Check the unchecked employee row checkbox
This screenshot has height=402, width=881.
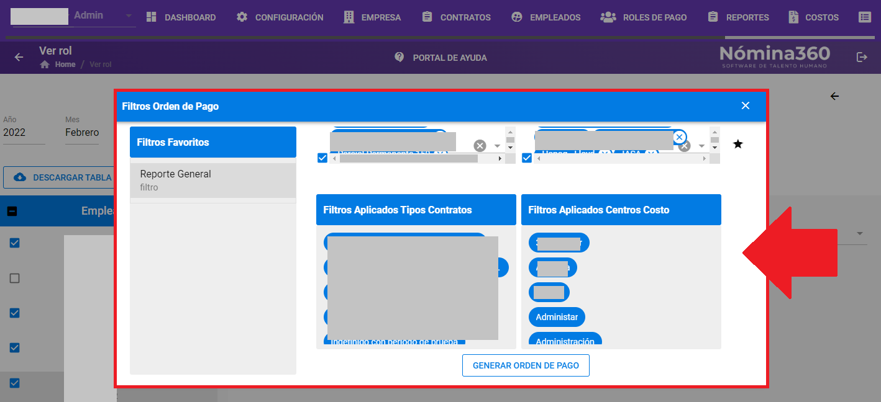click(x=15, y=279)
